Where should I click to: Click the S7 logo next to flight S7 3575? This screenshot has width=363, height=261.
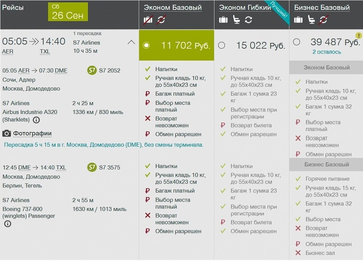[92, 167]
